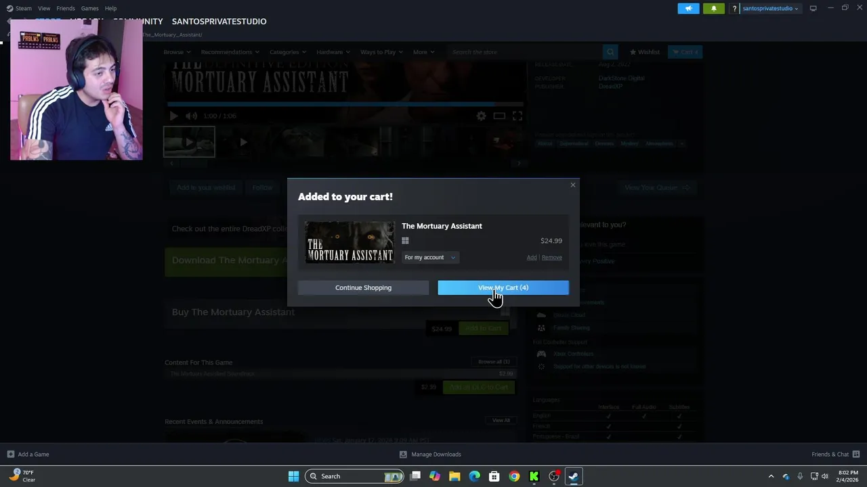The width and height of the screenshot is (867, 487).
Task: Open the Help menu
Action: [110, 8]
